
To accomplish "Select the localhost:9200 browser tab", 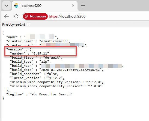I will click(x=45, y=6).
